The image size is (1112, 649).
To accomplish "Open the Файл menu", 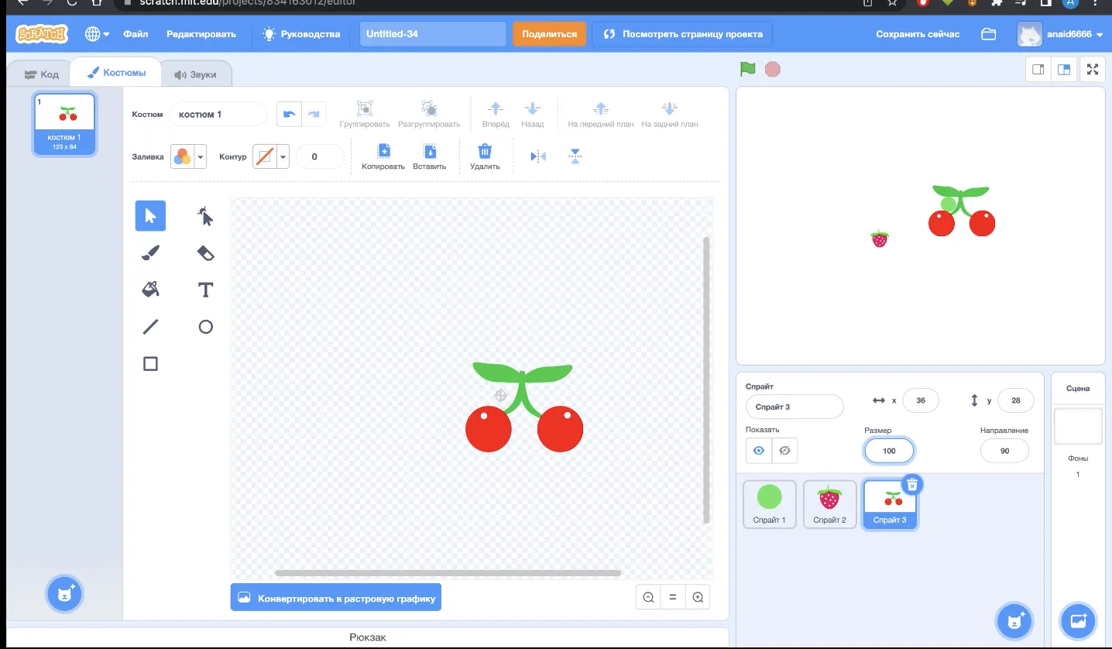I will 136,34.
